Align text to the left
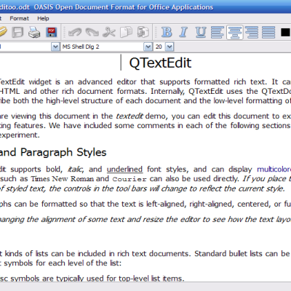Viewport: 291px width, 291px height. pos(218,32)
